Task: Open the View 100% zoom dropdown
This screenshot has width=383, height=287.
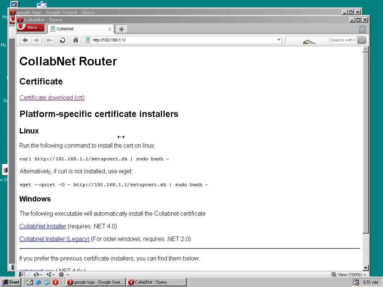Action: tap(365, 275)
